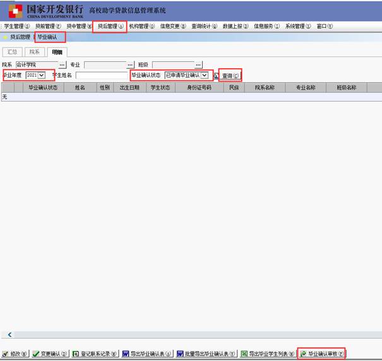Click the ellipsis button next to 班级 field
382x361 pixels.
click(x=198, y=64)
